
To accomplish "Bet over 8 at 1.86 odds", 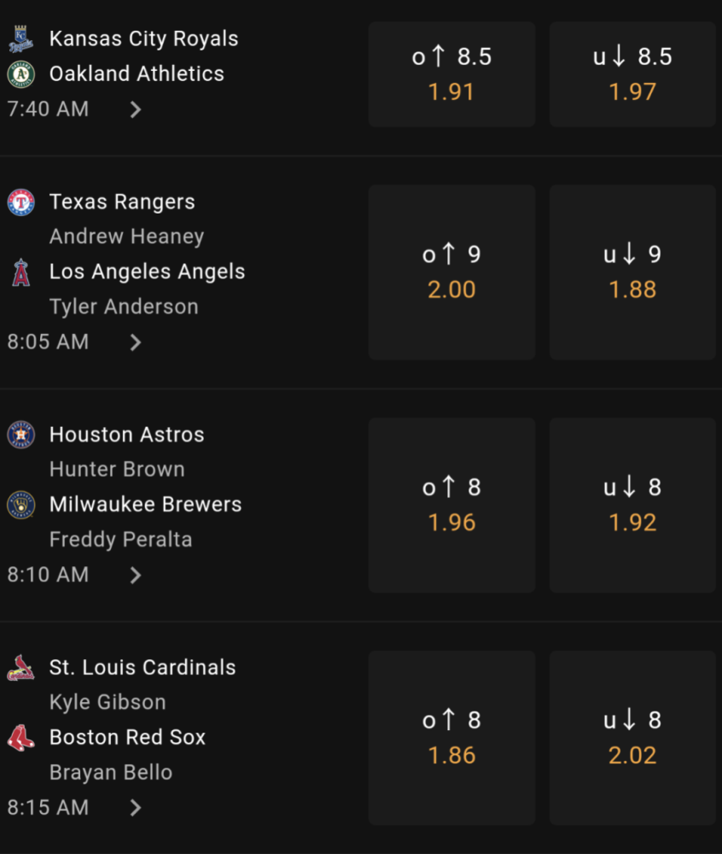I will click(x=451, y=738).
